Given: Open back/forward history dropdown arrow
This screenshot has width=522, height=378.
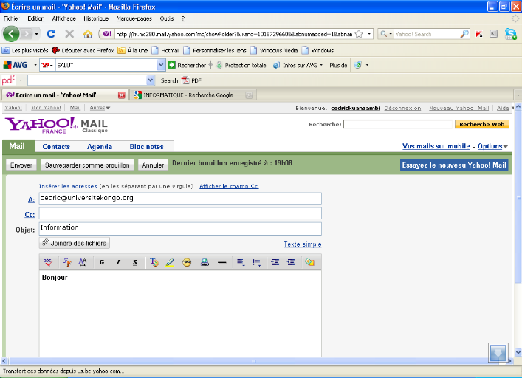Looking at the screenshot, I should [36, 34].
